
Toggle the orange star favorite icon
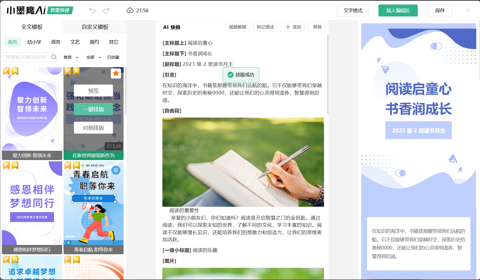click(116, 73)
